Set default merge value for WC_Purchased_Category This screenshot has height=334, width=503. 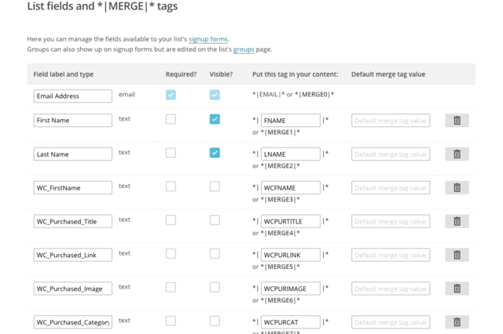(391, 322)
